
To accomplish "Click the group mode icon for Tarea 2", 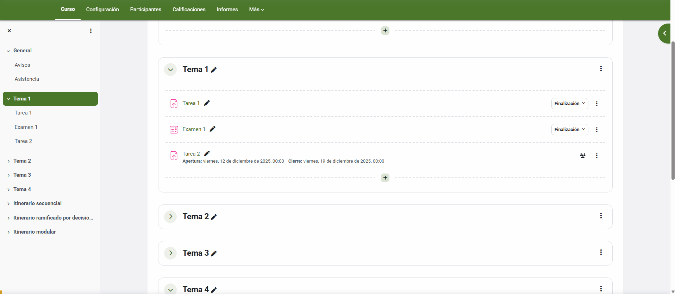I will (583, 156).
